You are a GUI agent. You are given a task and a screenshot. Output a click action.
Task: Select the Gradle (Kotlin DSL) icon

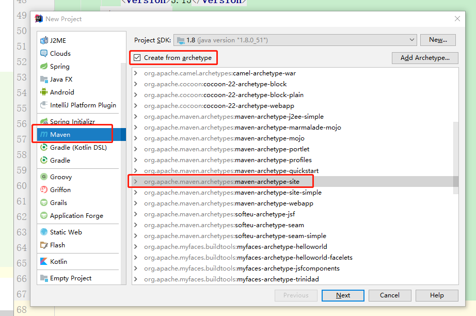click(x=44, y=147)
